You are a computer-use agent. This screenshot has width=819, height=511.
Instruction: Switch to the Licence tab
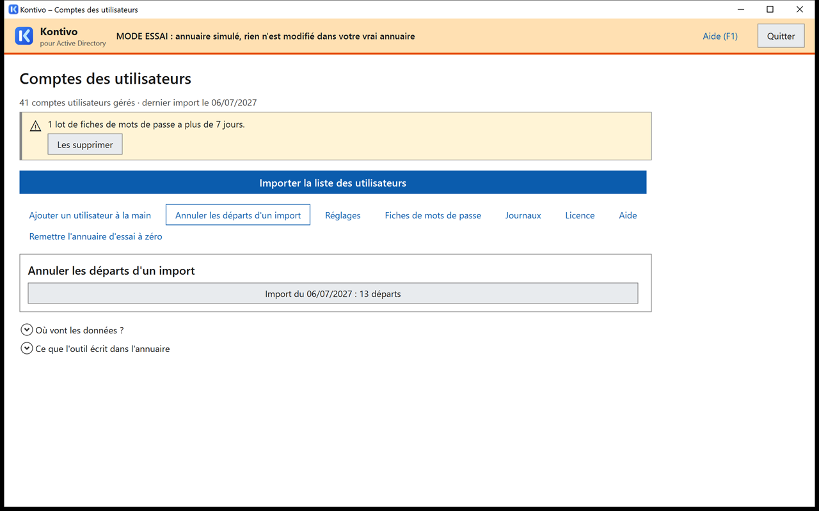click(x=580, y=215)
